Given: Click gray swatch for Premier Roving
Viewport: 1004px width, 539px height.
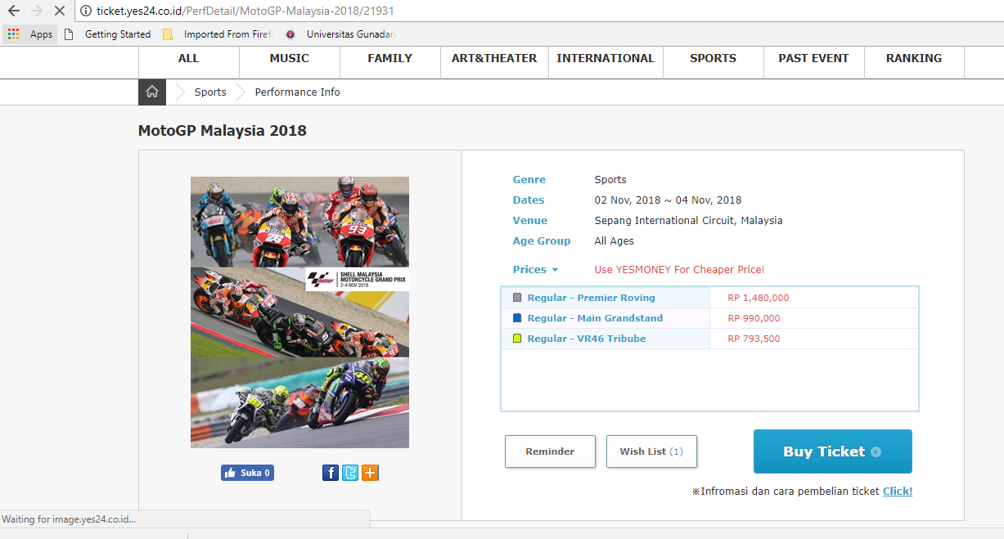Looking at the screenshot, I should [517, 298].
